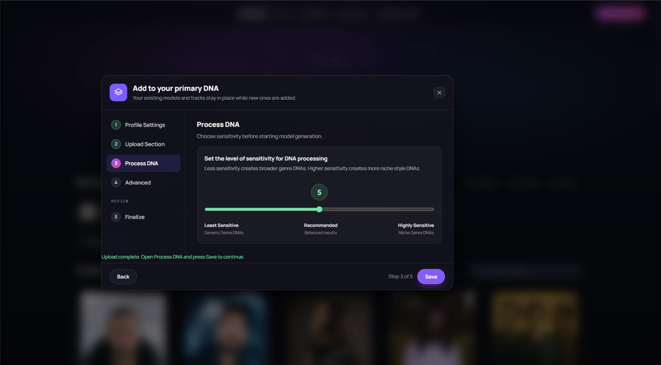Click the step 2 number badge

coord(116,144)
